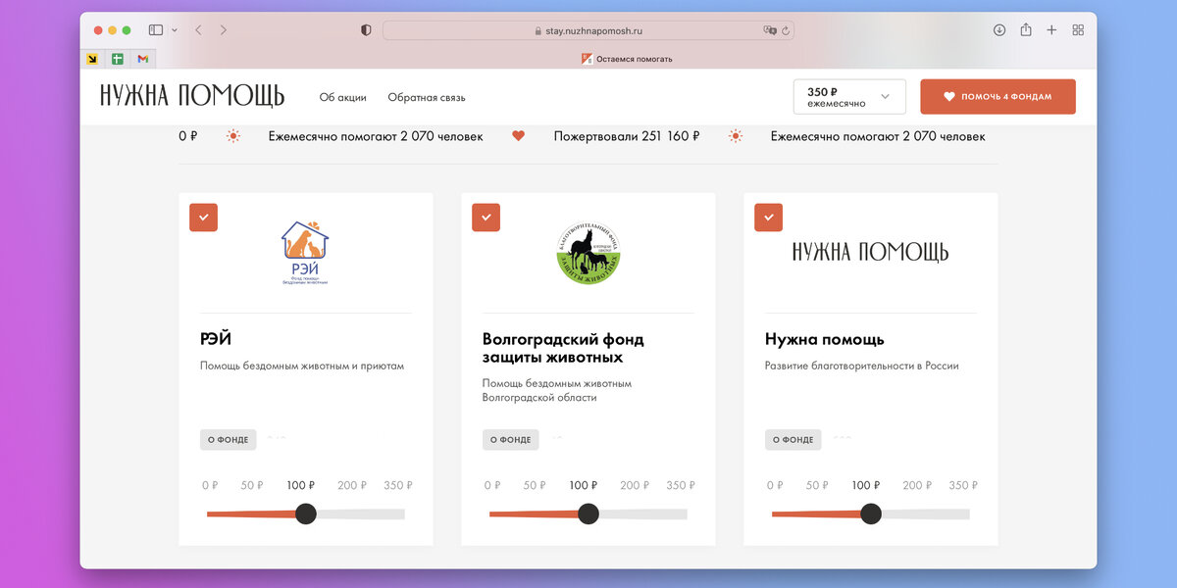Image resolution: width=1177 pixels, height=588 pixels.
Task: Select 200 ₽ on Нужна помощь card slider
Action: tap(916, 485)
